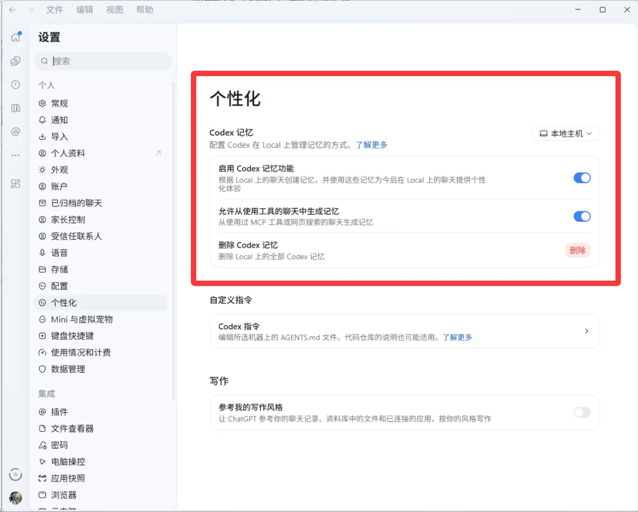
Task: Focus the 搜索 settings search field
Action: click(x=103, y=61)
